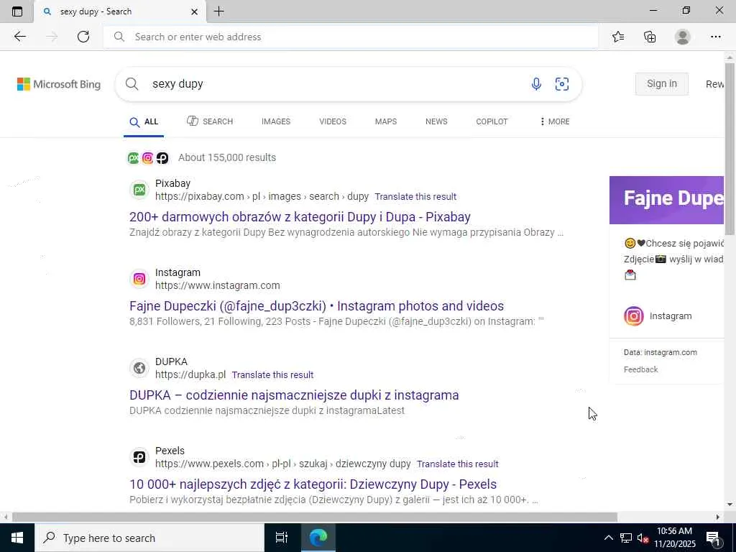Viewport: 736px width, 552px height.
Task: Open a new browser tab
Action: [218, 11]
